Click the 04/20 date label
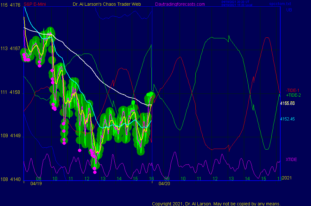Screen dimensions: 311x206 tap(164, 183)
